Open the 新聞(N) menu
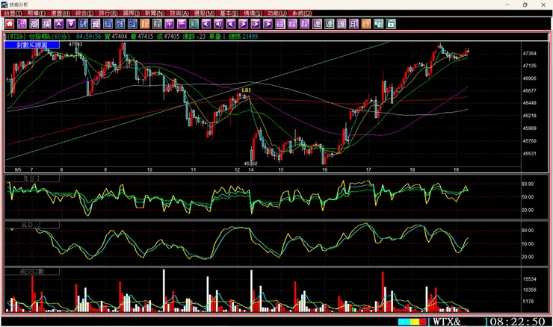Image resolution: width=553 pixels, height=327 pixels. pyautogui.click(x=155, y=13)
